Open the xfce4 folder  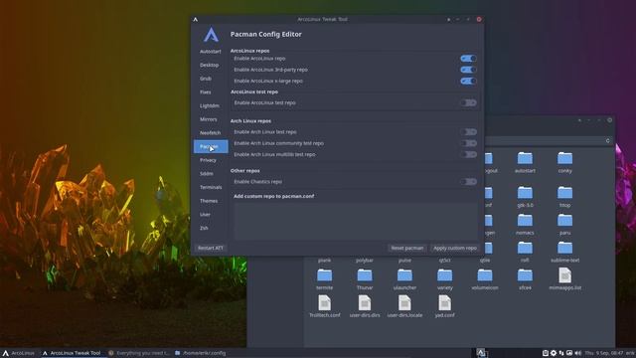tap(525, 279)
